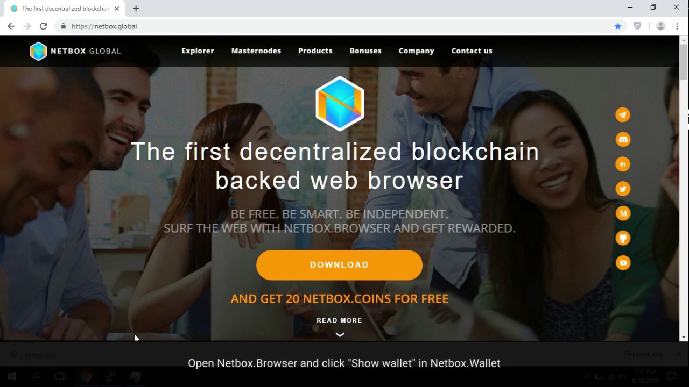The image size is (689, 387).
Task: Click the orange DOWNLOAD button
Action: pos(339,265)
